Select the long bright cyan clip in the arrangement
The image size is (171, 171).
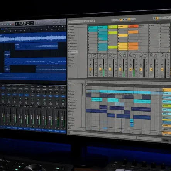point(125,92)
